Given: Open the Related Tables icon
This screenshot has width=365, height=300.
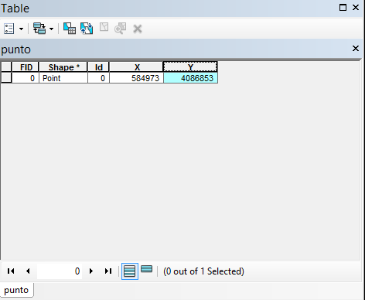Looking at the screenshot, I should click(39, 29).
